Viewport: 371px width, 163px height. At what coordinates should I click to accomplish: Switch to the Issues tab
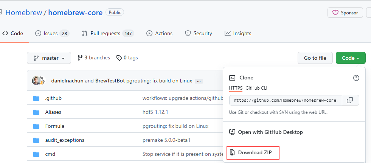click(x=52, y=33)
